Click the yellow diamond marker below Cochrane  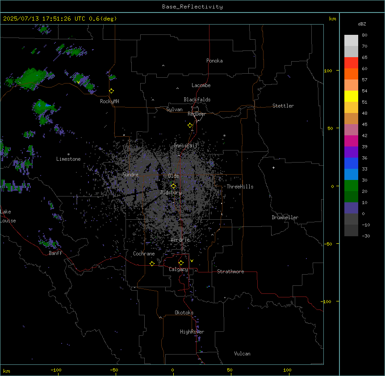click(152, 263)
